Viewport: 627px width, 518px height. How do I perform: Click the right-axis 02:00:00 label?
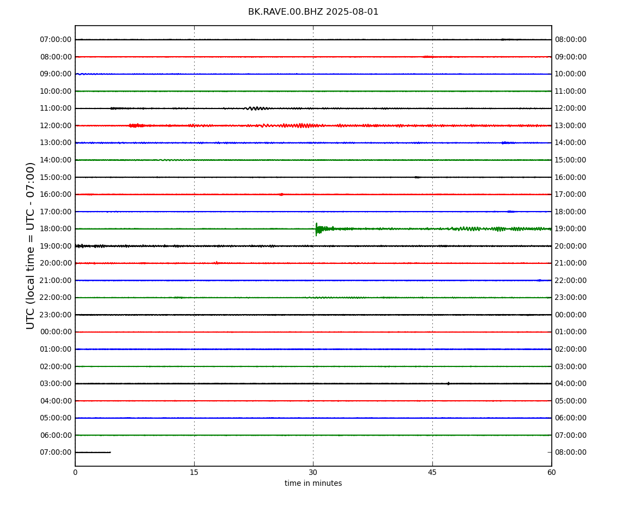pos(571,349)
